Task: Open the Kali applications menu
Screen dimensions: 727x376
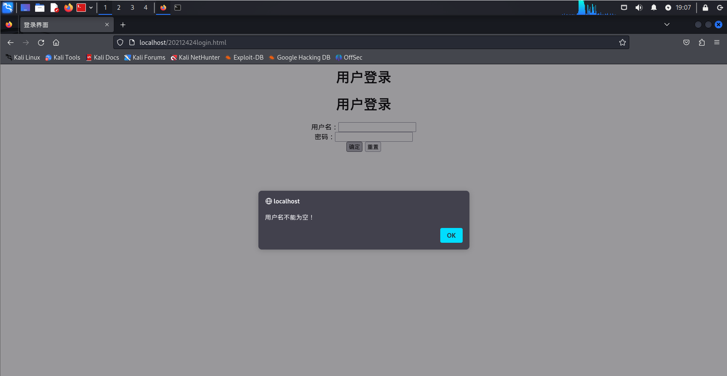Action: [x=8, y=8]
